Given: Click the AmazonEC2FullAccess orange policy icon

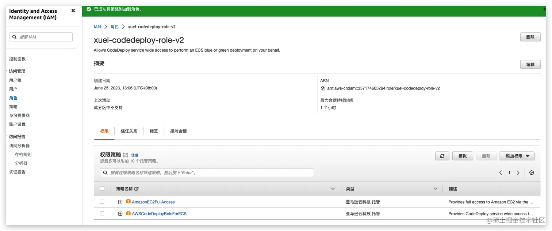Looking at the screenshot, I should (128, 202).
